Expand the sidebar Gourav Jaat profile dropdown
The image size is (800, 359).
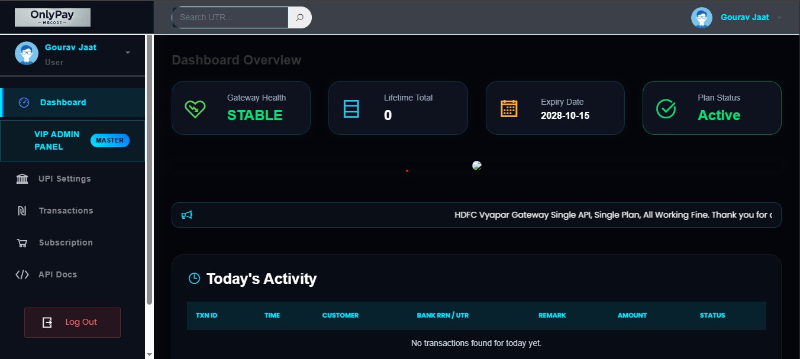128,53
